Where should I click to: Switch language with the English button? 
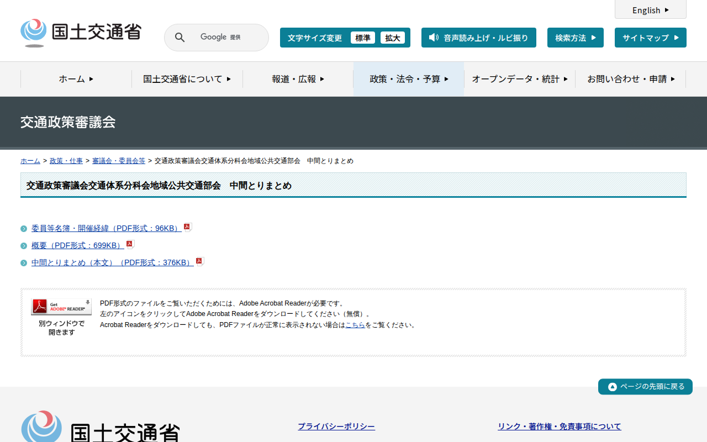click(650, 10)
